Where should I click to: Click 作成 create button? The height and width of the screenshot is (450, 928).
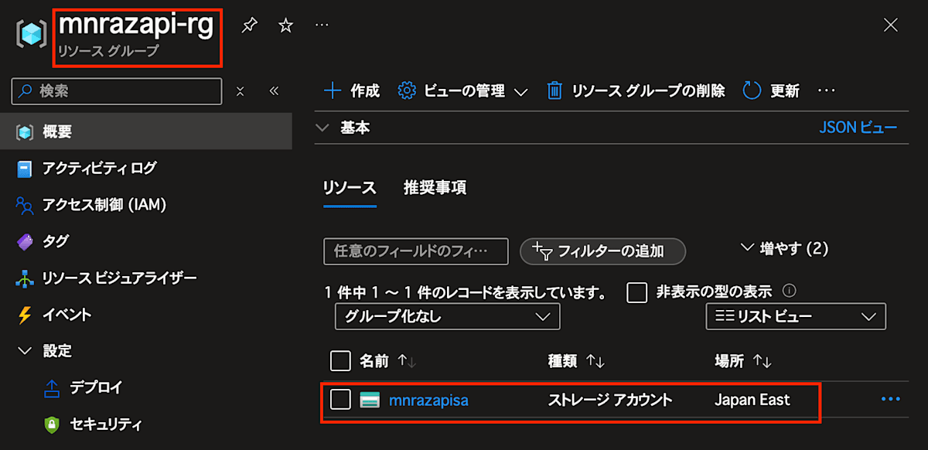(352, 90)
